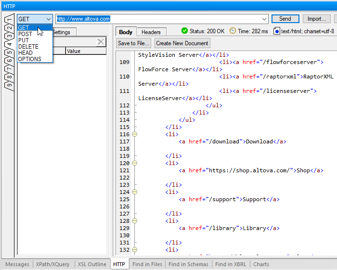Select POST from the method dropdown list
This screenshot has height=270, width=337.
coord(25,34)
